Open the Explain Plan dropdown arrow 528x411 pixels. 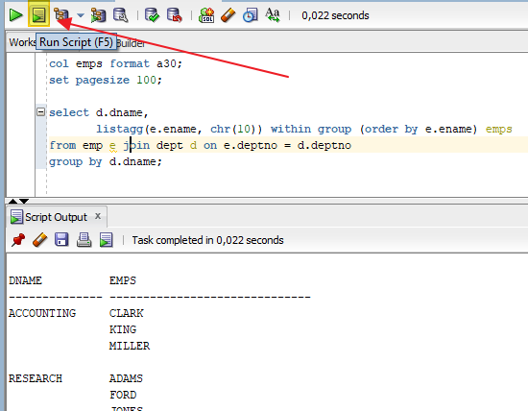click(80, 15)
